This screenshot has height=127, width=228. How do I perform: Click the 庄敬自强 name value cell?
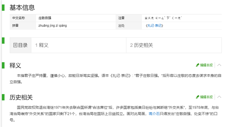(x=76, y=18)
